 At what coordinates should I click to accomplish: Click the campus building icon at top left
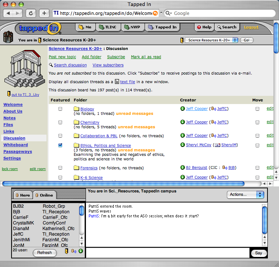(7, 37)
